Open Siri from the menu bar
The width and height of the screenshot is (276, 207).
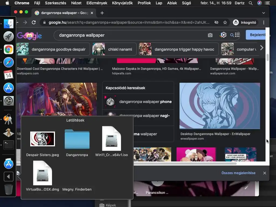(x=259, y=3)
